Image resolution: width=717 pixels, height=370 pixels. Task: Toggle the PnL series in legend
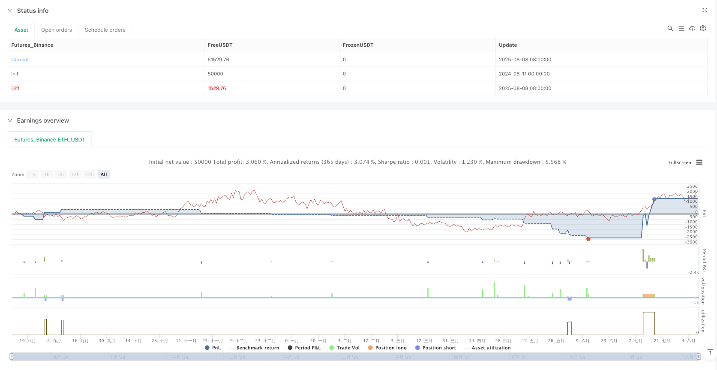point(213,348)
